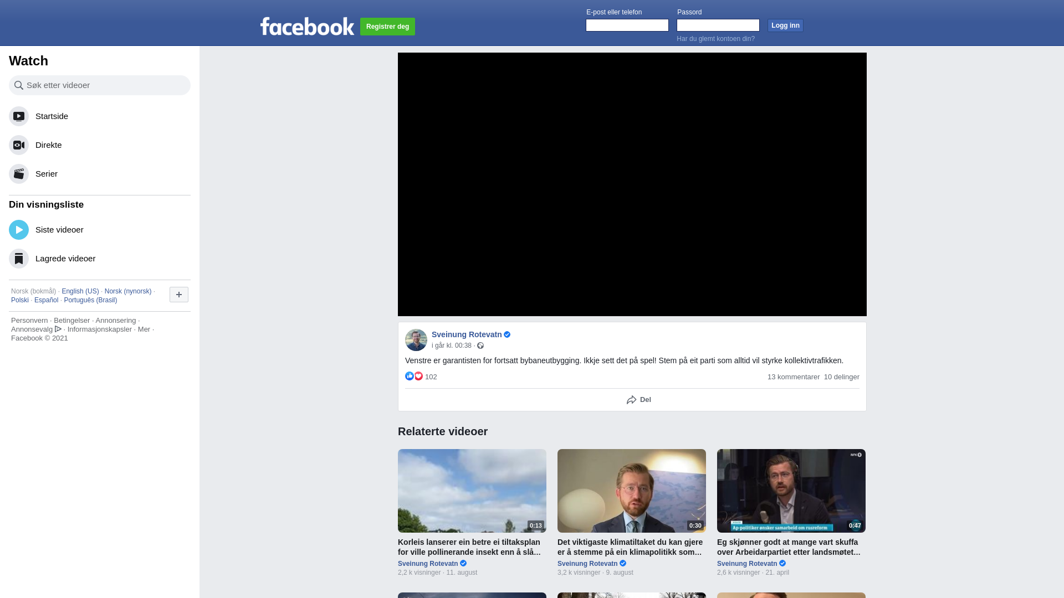Open Sveinung Rotevatn author link on post
Screen dimensions: 1064x598
(467, 334)
